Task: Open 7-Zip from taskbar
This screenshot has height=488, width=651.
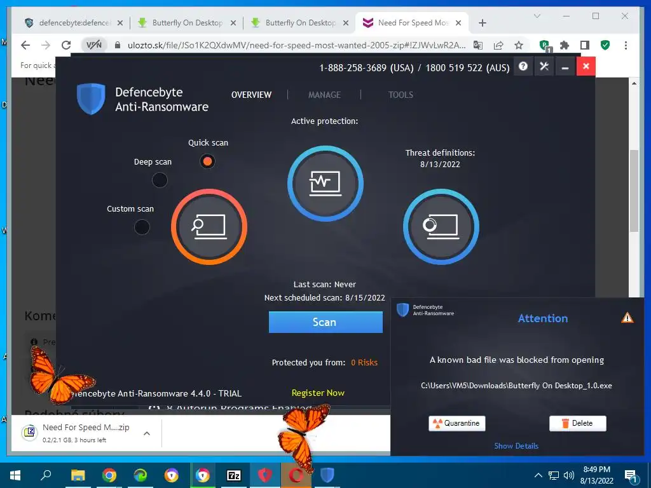Action: (234, 475)
